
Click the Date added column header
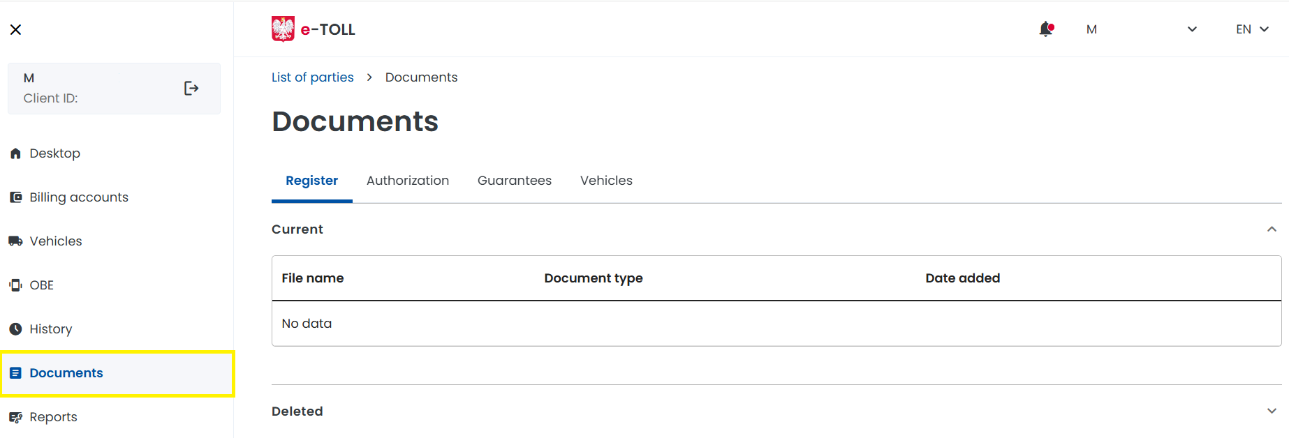point(962,278)
